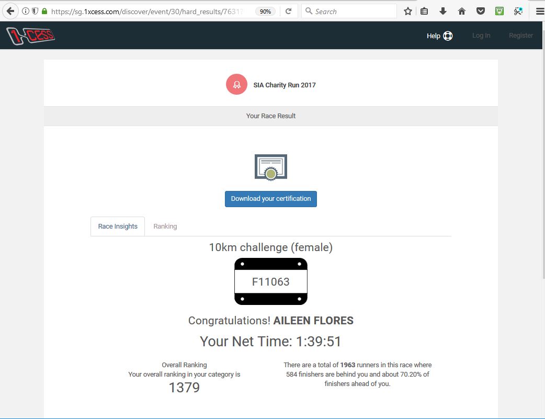
Task: Click the browser back arrow button
Action: tap(10, 11)
